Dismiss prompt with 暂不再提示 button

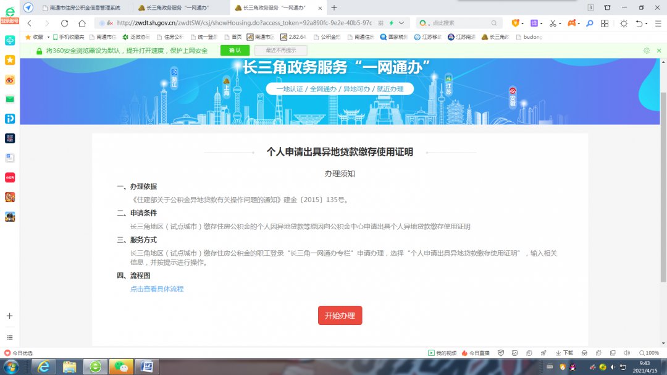point(280,51)
